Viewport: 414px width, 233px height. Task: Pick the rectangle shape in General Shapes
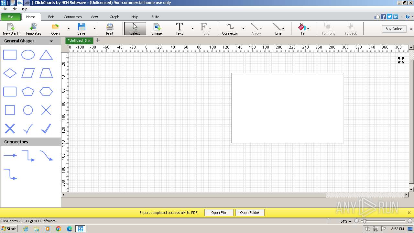click(x=10, y=55)
